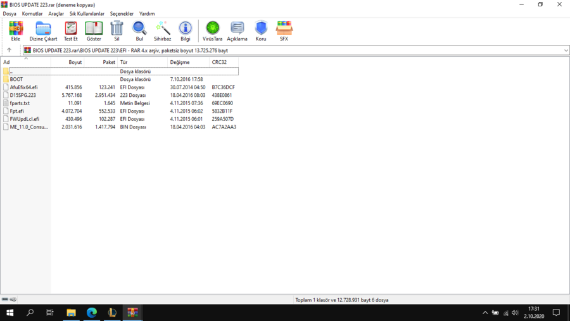The width and height of the screenshot is (570, 321).
Task: Select the fparts.txt file
Action: [x=120, y=103]
